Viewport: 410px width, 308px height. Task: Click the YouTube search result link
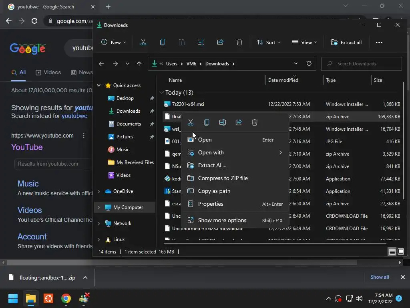(27, 147)
